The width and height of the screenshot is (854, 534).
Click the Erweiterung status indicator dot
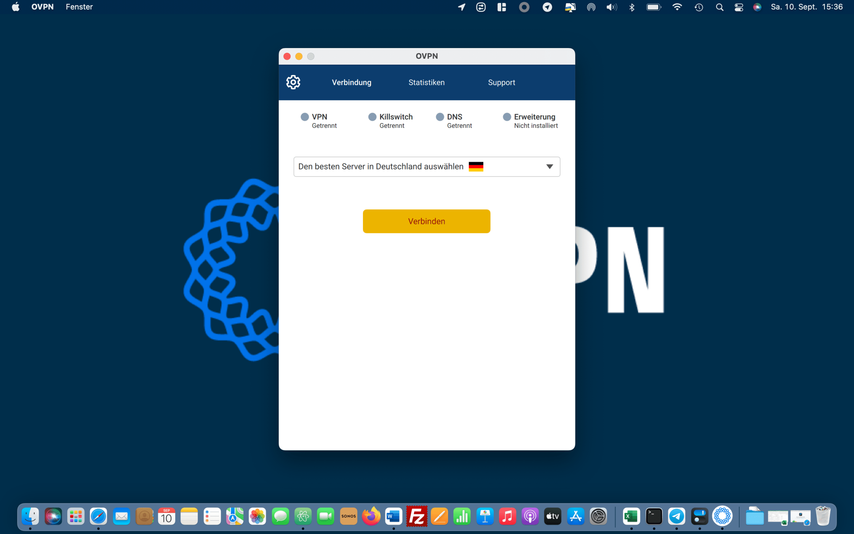(507, 117)
